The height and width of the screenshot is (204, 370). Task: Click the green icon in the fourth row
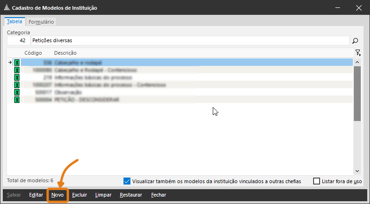click(17, 85)
